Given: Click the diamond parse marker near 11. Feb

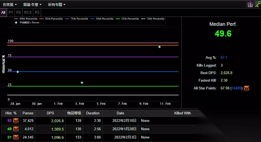Looking at the screenshot, I should pos(160,47).
